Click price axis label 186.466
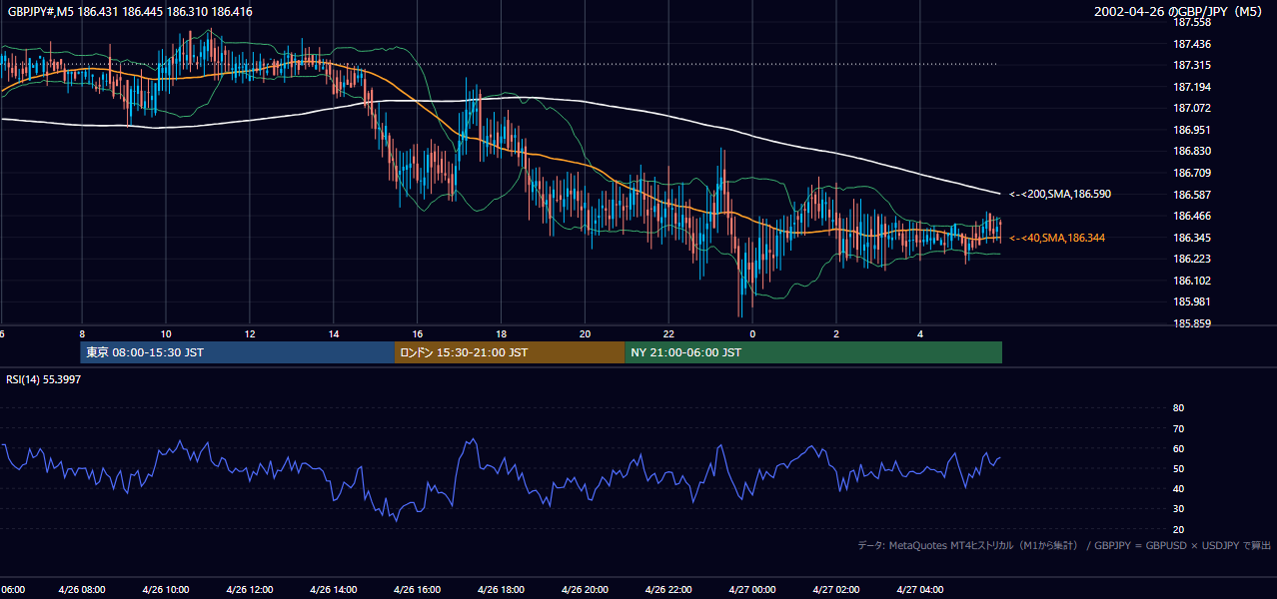The height and width of the screenshot is (599, 1277). coord(1192,216)
